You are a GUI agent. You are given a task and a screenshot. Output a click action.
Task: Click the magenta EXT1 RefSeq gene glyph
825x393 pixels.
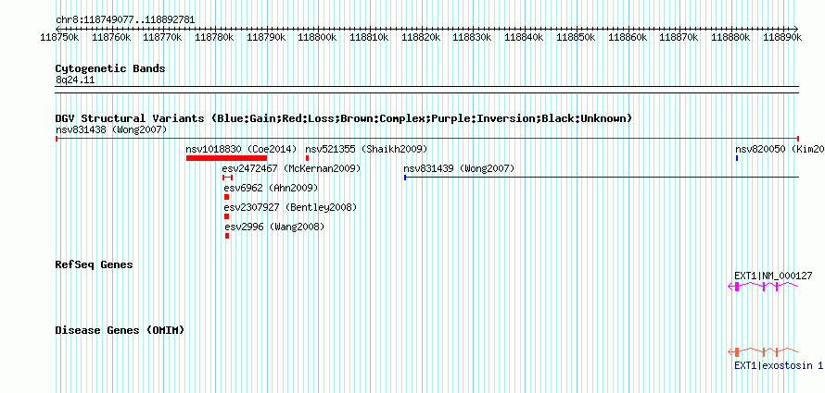(x=763, y=286)
